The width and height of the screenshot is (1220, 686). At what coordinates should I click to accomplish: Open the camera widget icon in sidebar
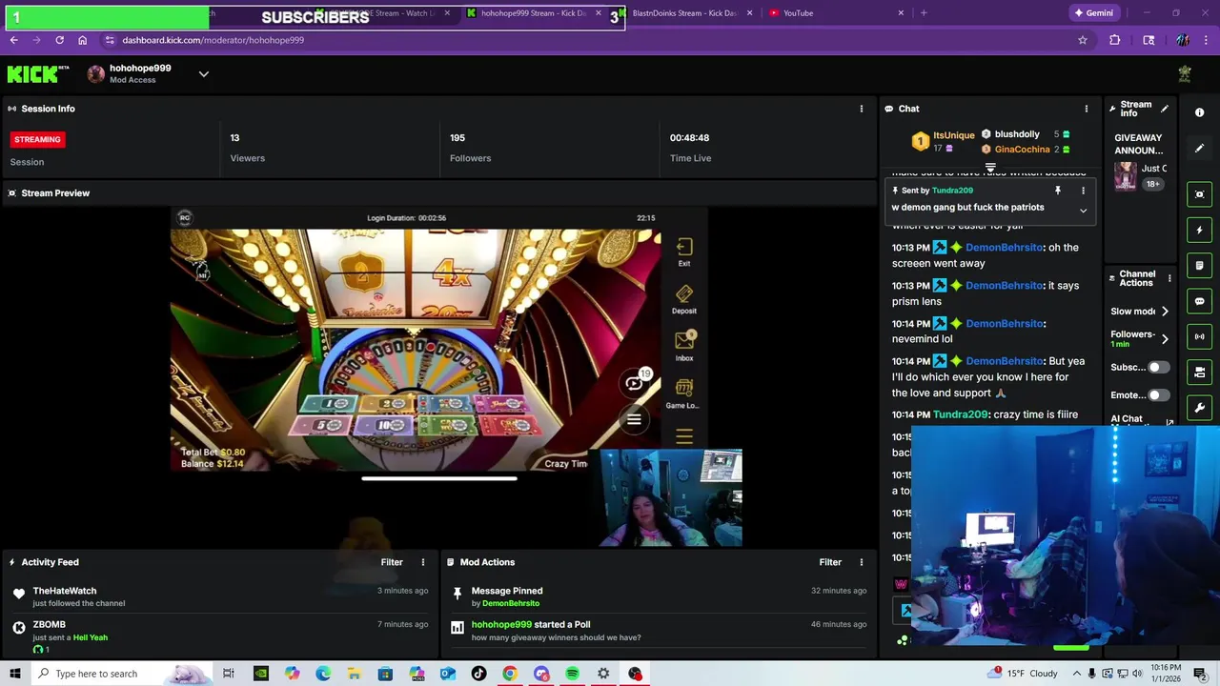coord(1199,372)
